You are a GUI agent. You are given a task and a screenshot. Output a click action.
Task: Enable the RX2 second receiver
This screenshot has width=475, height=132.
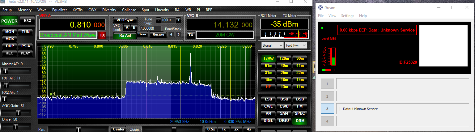click(28, 21)
